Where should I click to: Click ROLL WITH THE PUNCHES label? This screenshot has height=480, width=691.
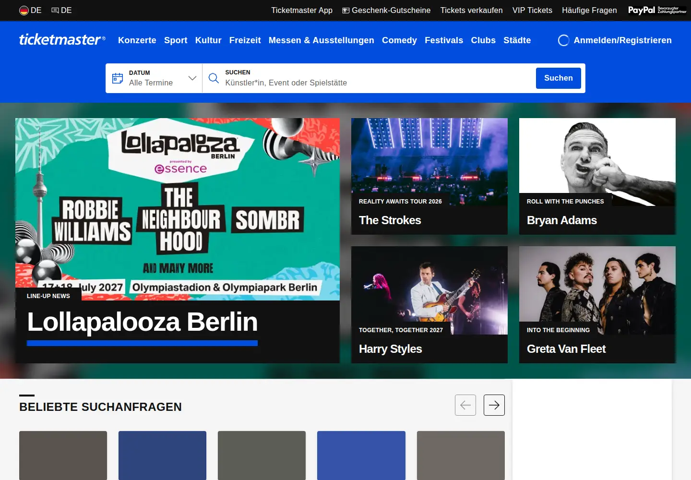click(x=565, y=202)
